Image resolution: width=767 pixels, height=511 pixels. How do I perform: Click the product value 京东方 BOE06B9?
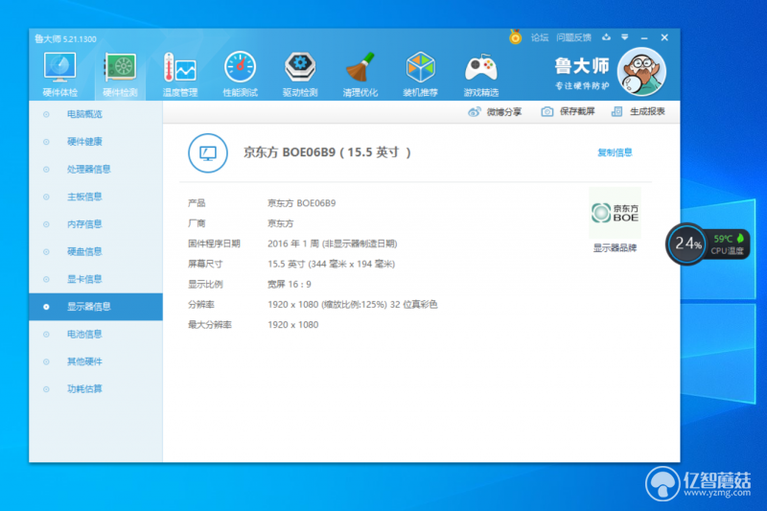302,203
